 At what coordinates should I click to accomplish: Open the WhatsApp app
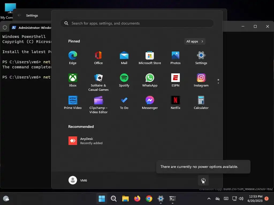150,80
